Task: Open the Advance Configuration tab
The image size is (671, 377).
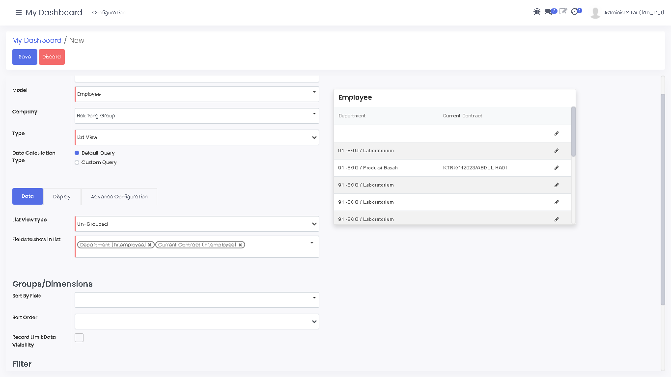Action: click(x=119, y=197)
